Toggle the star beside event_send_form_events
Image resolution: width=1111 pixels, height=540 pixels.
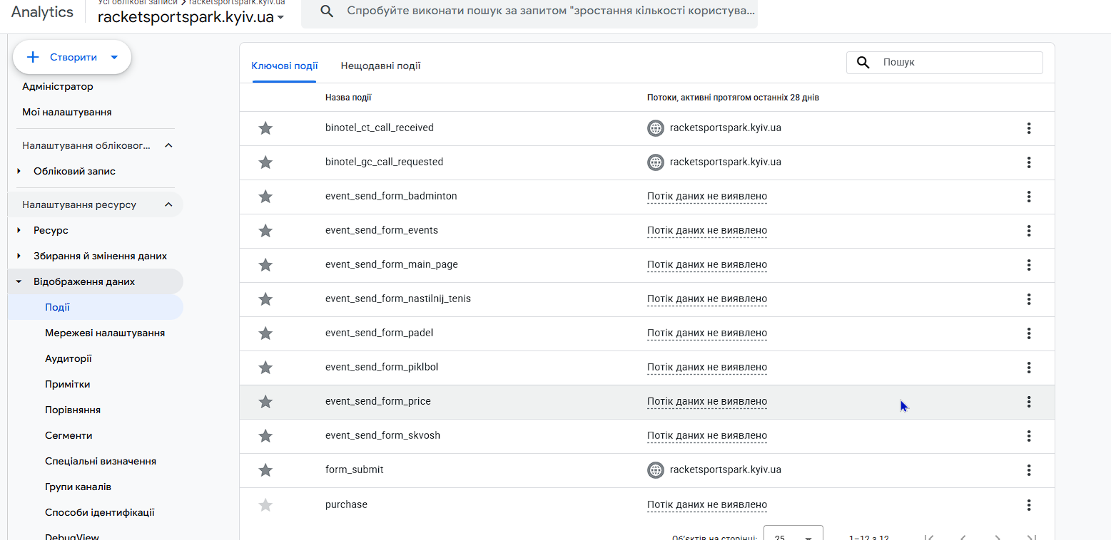coord(265,231)
